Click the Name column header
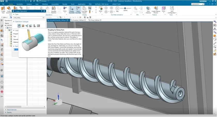 (x=7, y=23)
